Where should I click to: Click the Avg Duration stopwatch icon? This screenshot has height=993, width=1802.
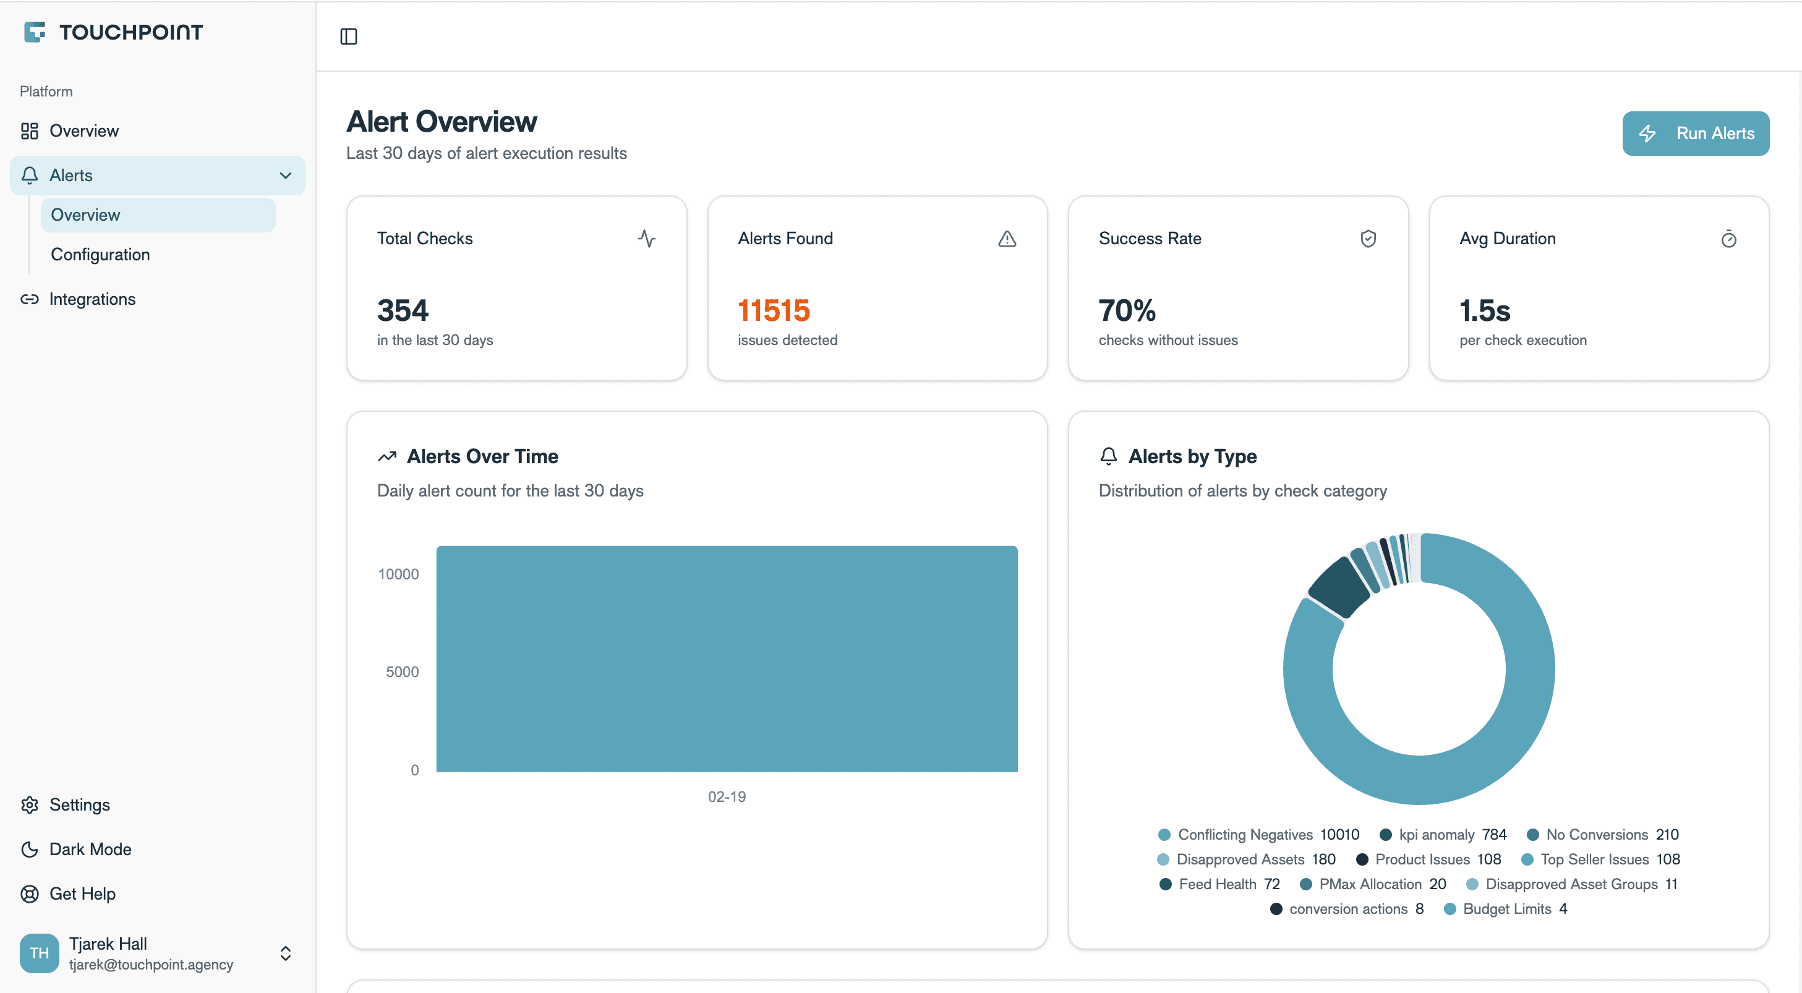1728,239
